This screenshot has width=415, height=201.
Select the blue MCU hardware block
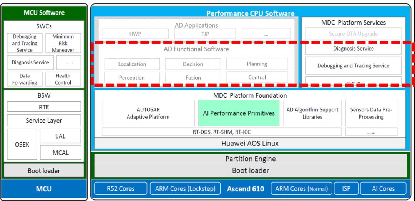[x=44, y=189]
